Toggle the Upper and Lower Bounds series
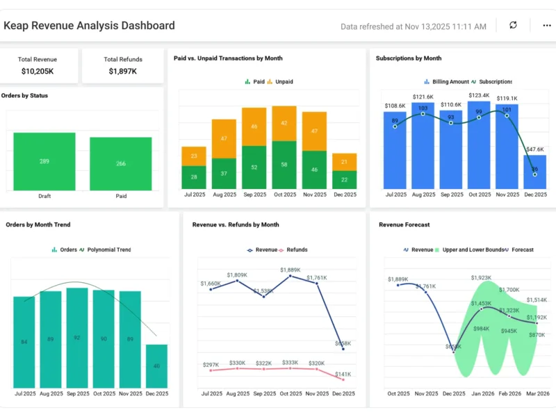Screen dimensions: 556x417 pyautogui.click(x=436, y=250)
